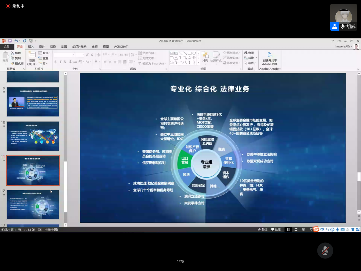Viewport: 361px width, 271px height.
Task: Select the oval shape in shapes gallery
Action: (194, 53)
